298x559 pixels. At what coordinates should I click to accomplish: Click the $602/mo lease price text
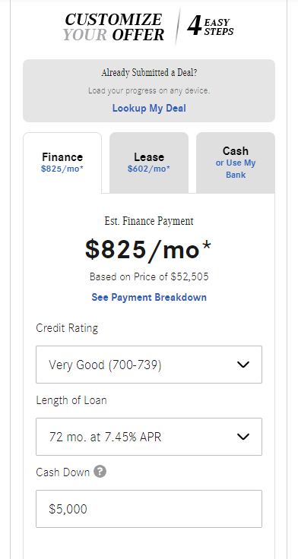click(149, 169)
